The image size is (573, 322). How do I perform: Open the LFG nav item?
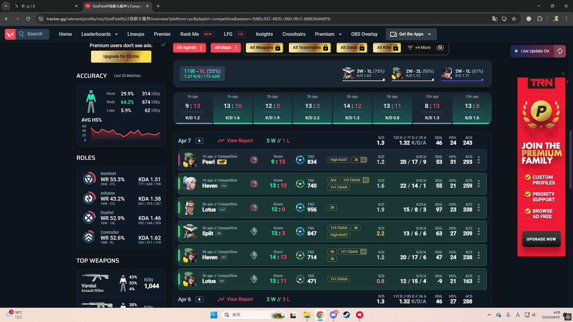(x=234, y=34)
